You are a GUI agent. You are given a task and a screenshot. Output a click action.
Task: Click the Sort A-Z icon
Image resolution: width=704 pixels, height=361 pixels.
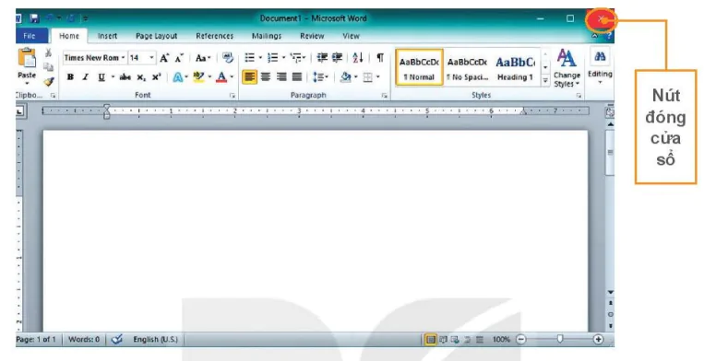[x=358, y=58]
